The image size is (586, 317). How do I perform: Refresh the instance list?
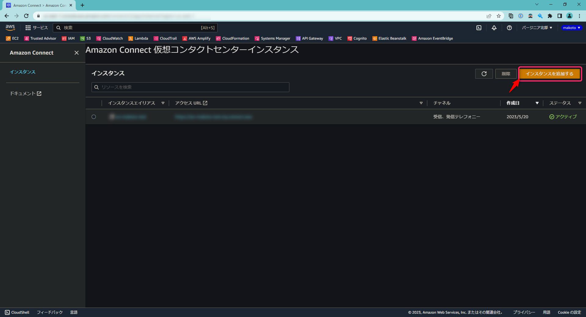click(x=484, y=74)
